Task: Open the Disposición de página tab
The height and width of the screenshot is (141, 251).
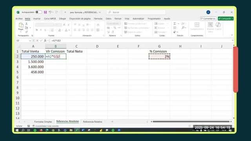Action: coord(80,18)
